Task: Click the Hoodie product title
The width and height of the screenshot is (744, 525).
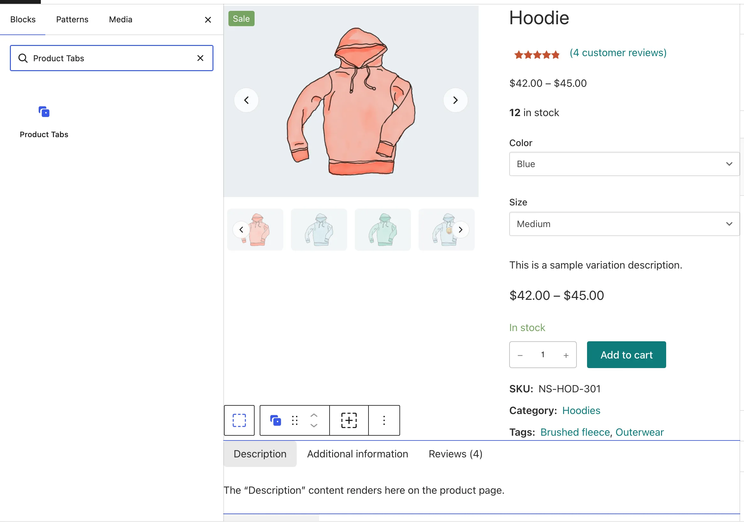Action: pos(539,18)
